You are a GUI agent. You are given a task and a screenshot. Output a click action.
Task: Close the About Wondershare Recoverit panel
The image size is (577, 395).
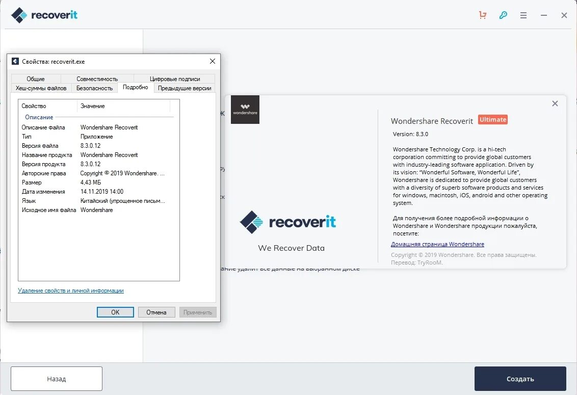tap(555, 103)
